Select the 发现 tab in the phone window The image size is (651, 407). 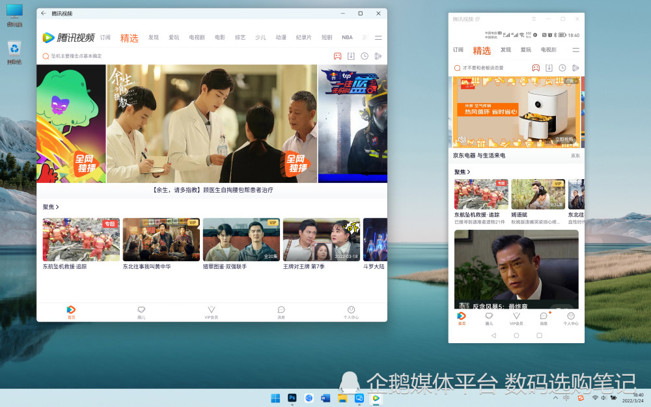pyautogui.click(x=506, y=50)
